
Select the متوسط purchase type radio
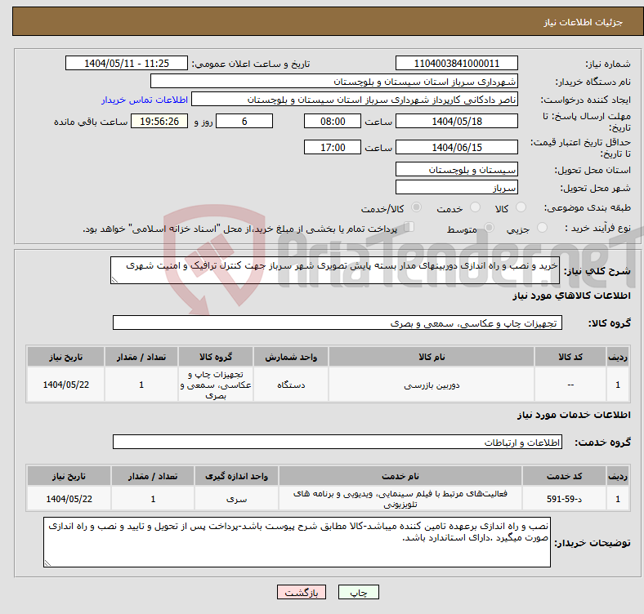tap(490, 227)
